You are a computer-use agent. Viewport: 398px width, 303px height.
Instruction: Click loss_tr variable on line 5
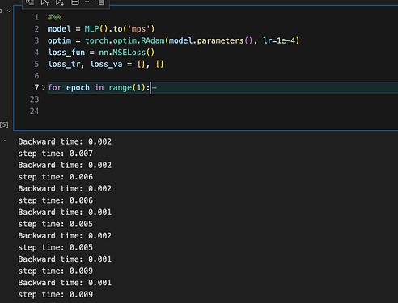click(64, 65)
